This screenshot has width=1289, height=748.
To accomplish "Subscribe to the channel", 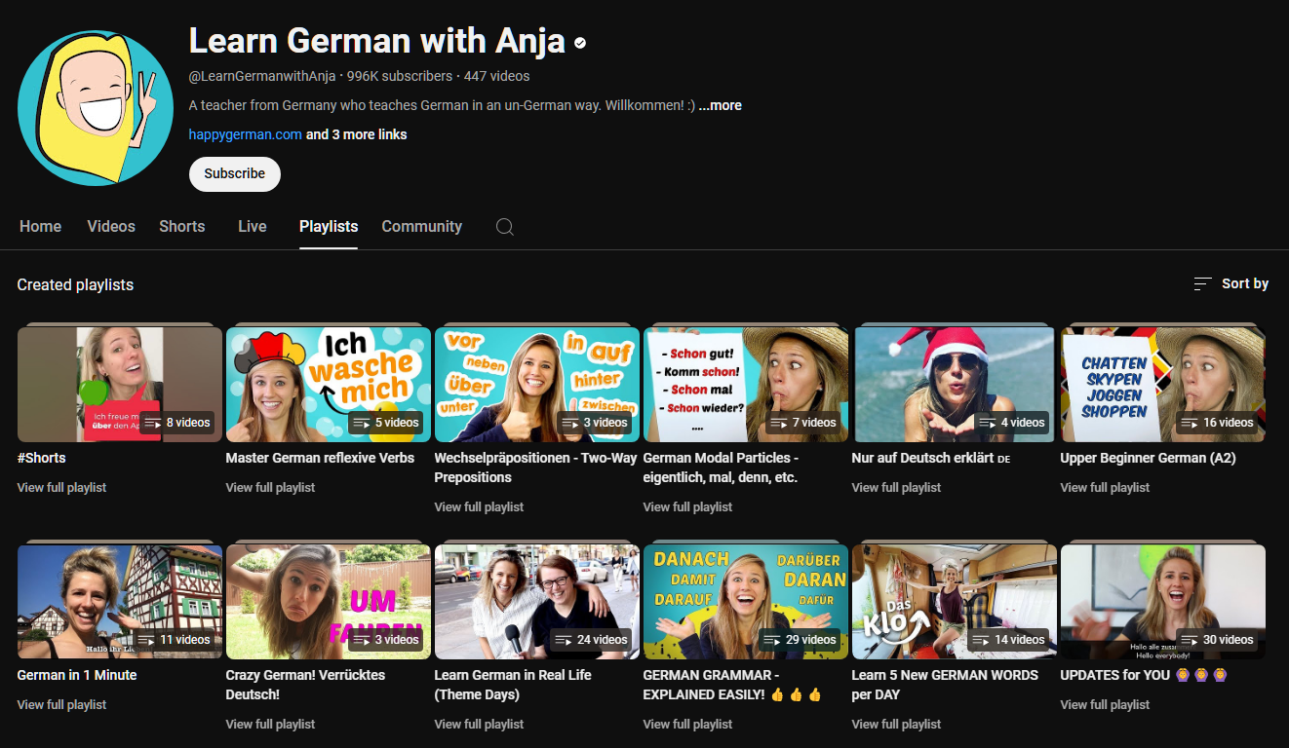I will point(234,173).
